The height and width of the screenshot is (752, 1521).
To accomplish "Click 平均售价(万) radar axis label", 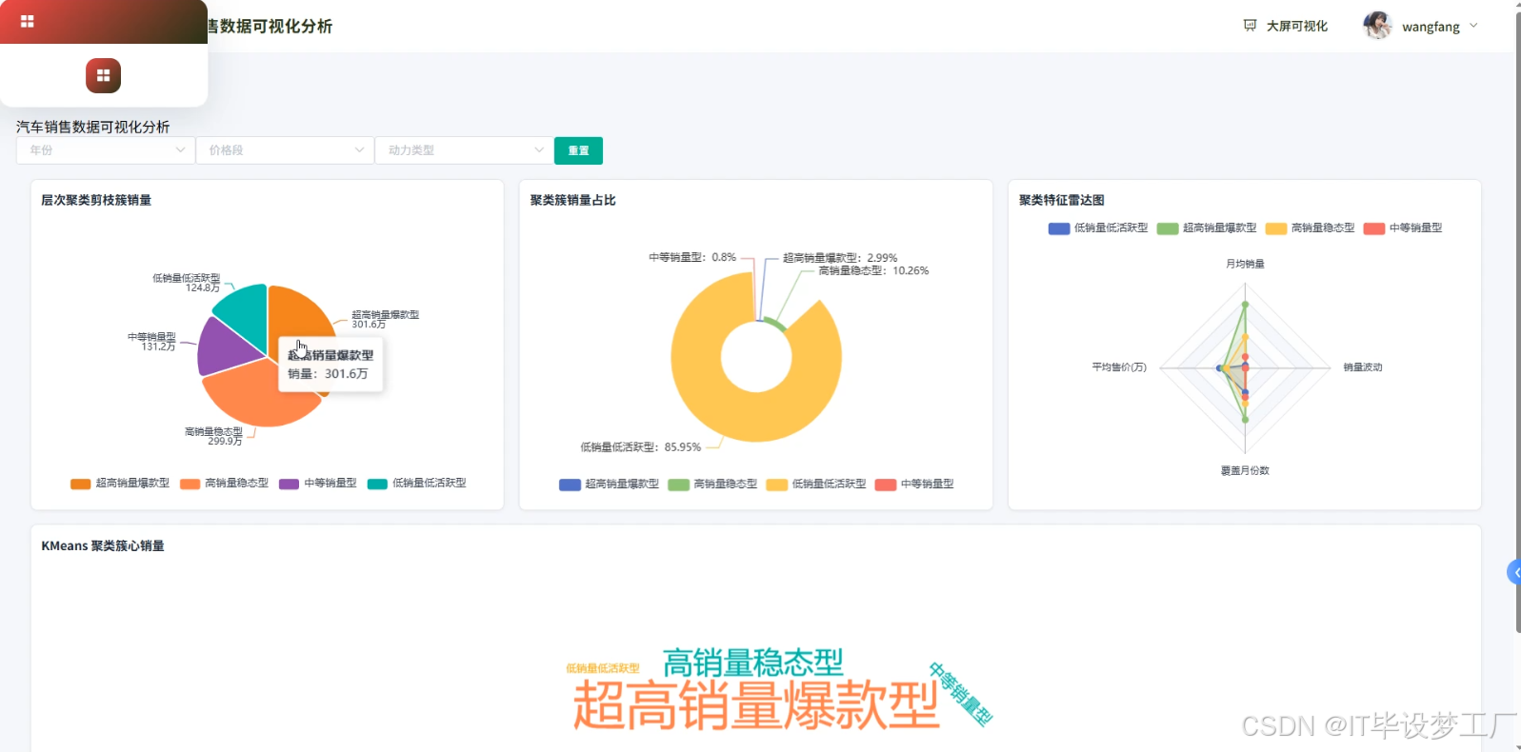I will point(1119,367).
